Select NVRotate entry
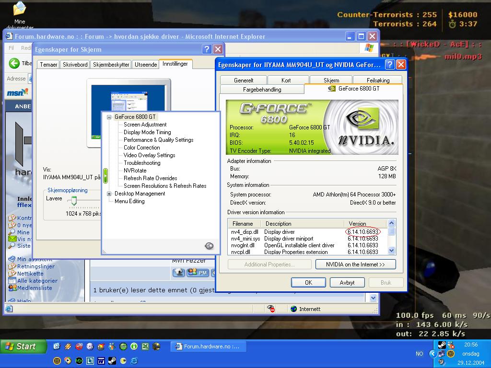 coord(135,171)
